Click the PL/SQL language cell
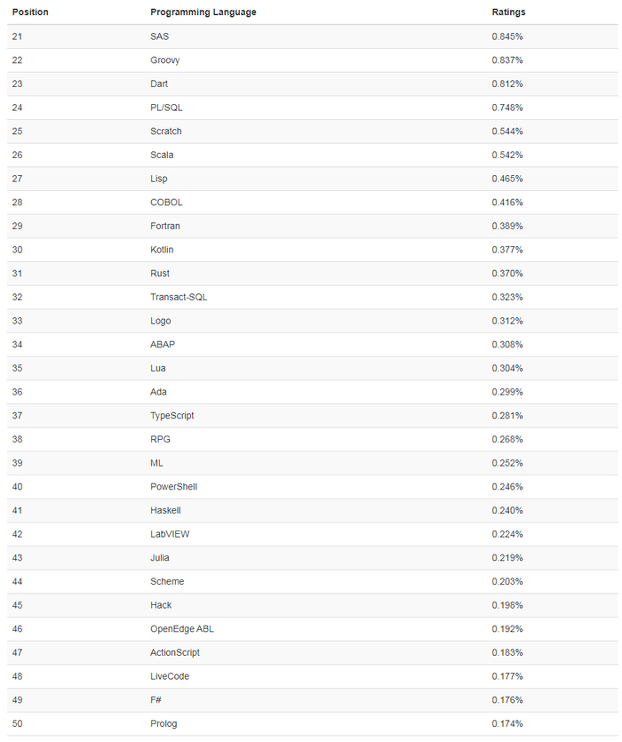 [x=167, y=108]
